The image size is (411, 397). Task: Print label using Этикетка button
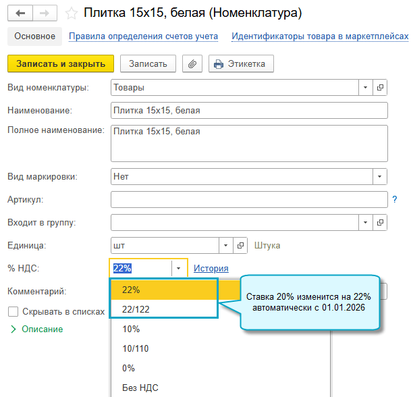coord(240,64)
